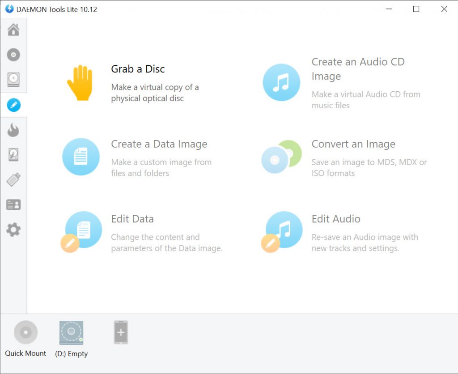Click the Convert an Image discs icon
458x374 pixels.
(x=281, y=157)
